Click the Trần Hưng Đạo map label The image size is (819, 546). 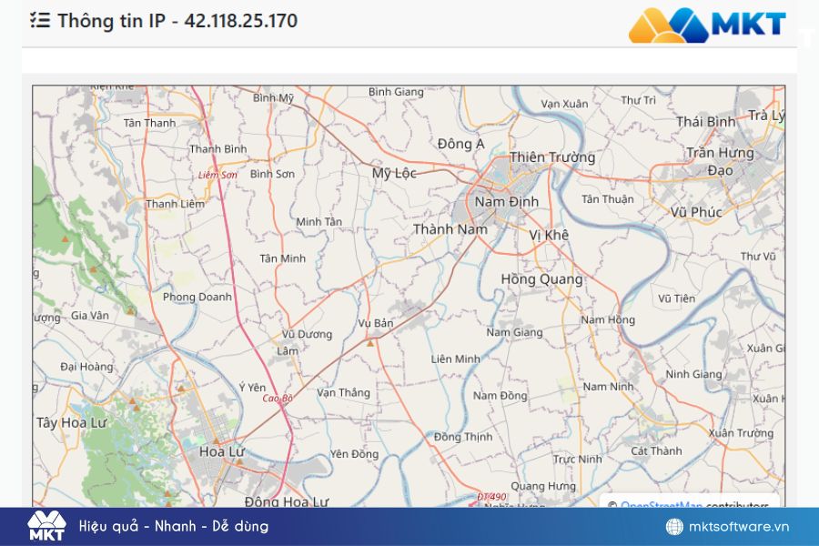pos(721,161)
